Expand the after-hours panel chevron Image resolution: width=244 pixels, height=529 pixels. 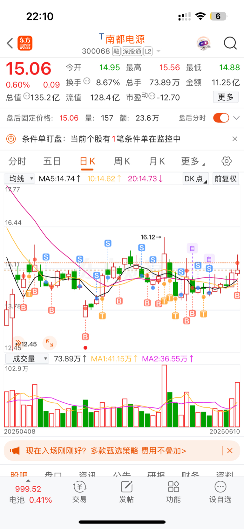pos(236,118)
